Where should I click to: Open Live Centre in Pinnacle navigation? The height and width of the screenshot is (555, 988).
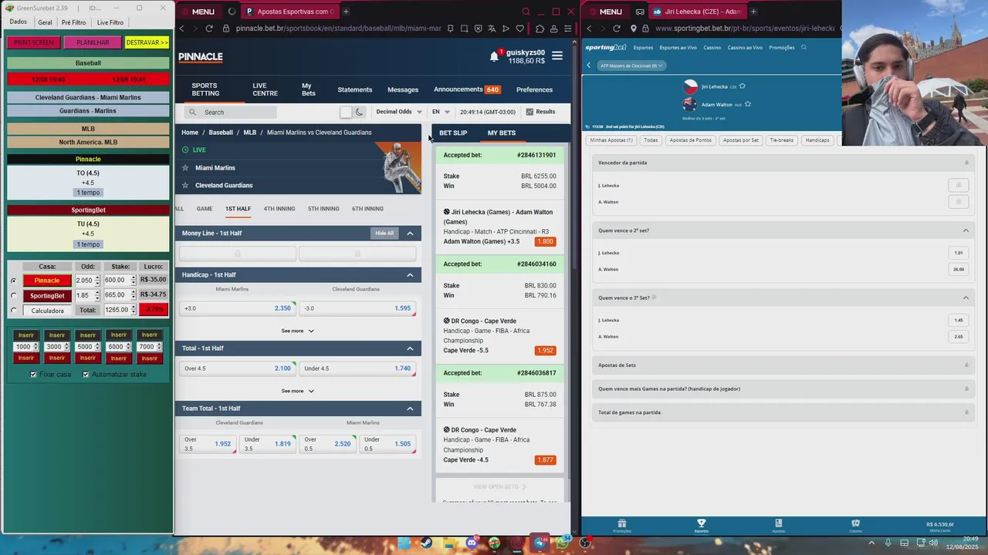[265, 89]
